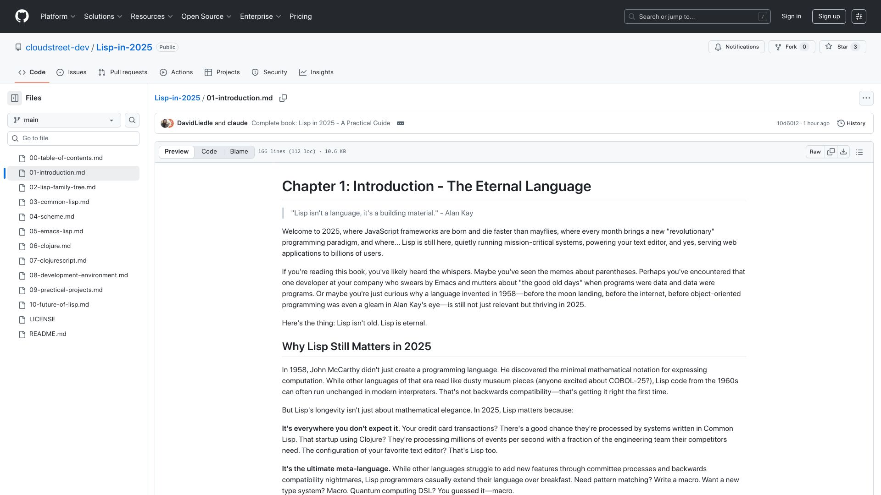Fork the Lisp-in-2025 repository

tap(792, 47)
